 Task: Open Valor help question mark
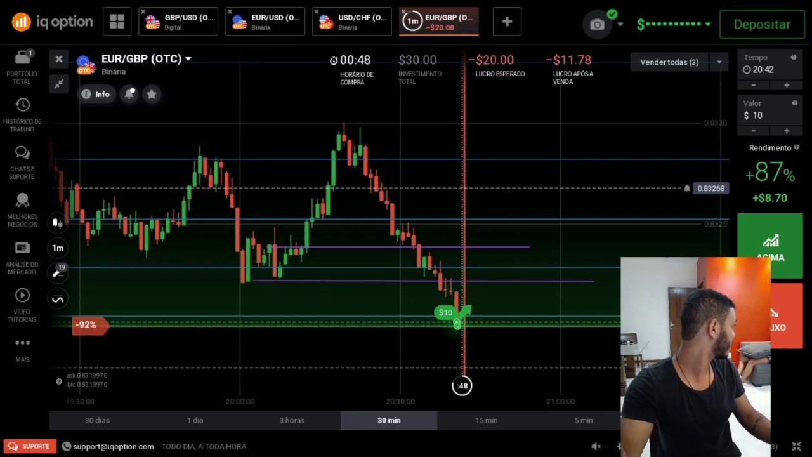794,103
